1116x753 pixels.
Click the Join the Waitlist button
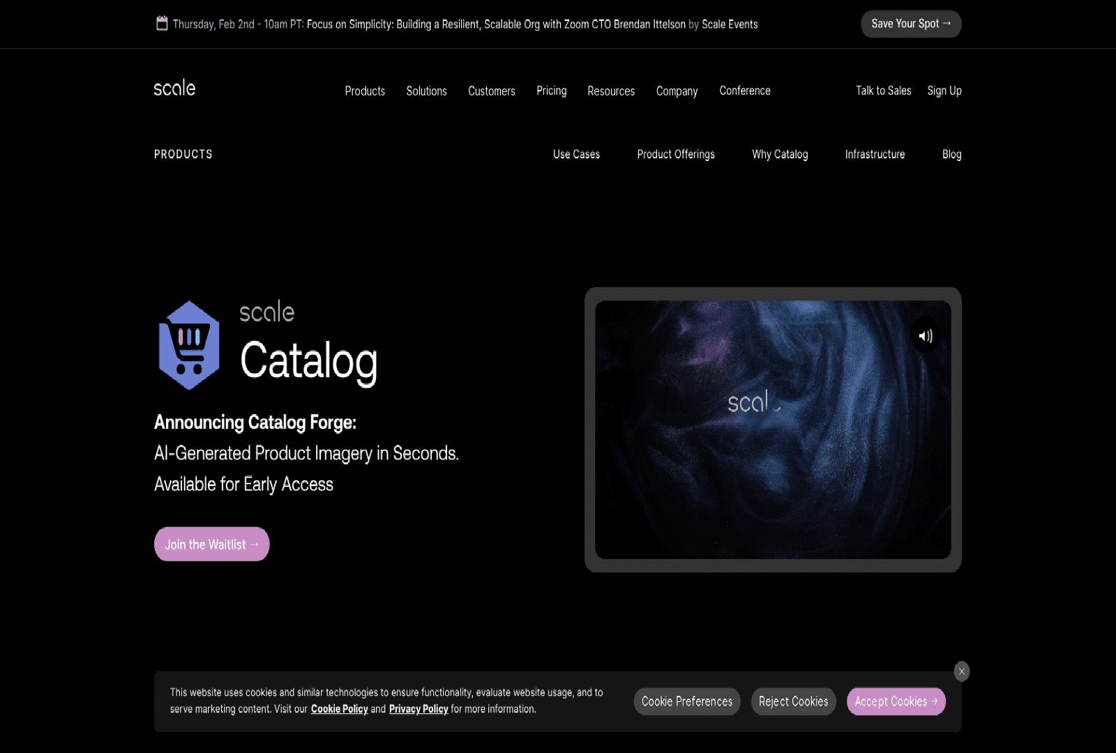click(211, 544)
